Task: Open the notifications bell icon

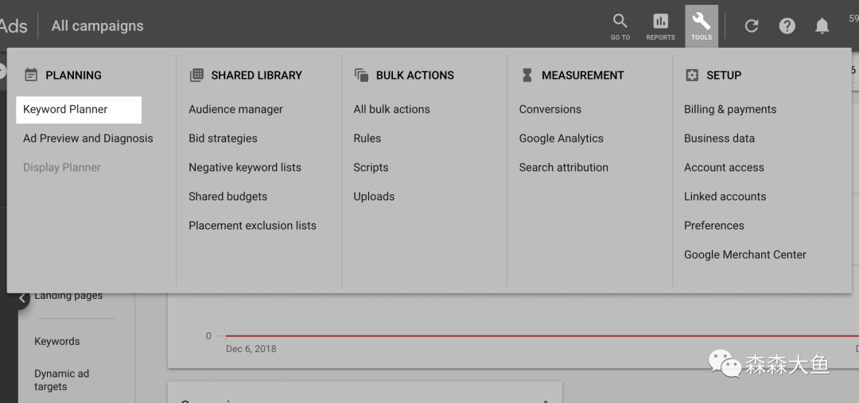Action: (x=822, y=26)
